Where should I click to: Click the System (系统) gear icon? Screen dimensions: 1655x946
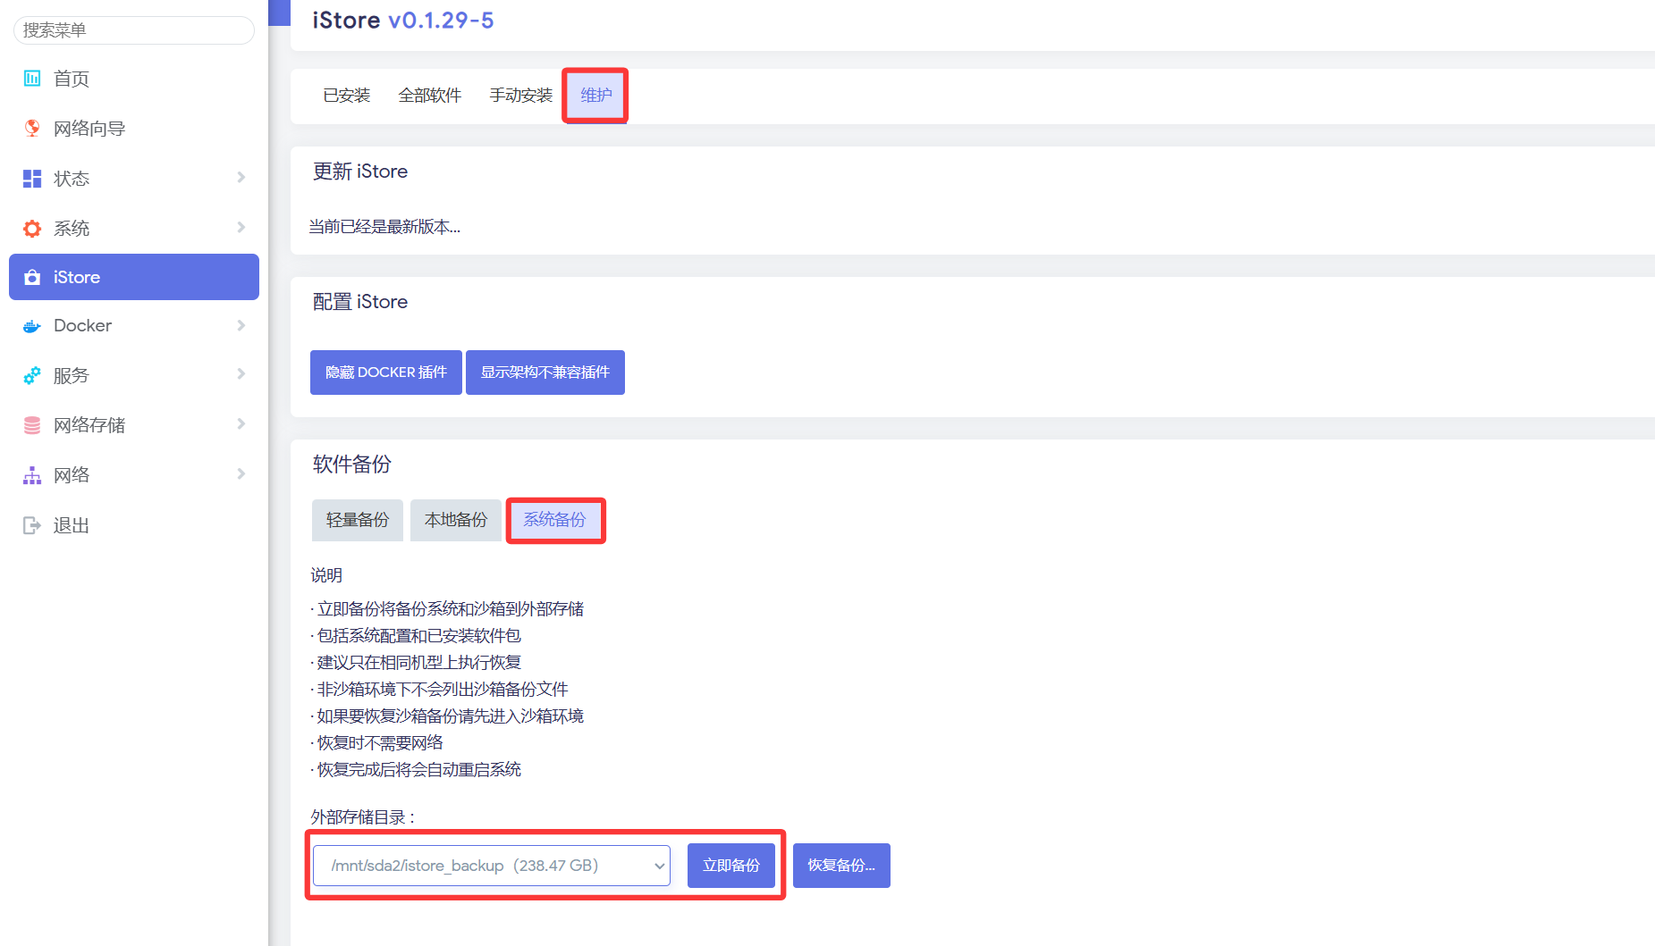coord(32,229)
